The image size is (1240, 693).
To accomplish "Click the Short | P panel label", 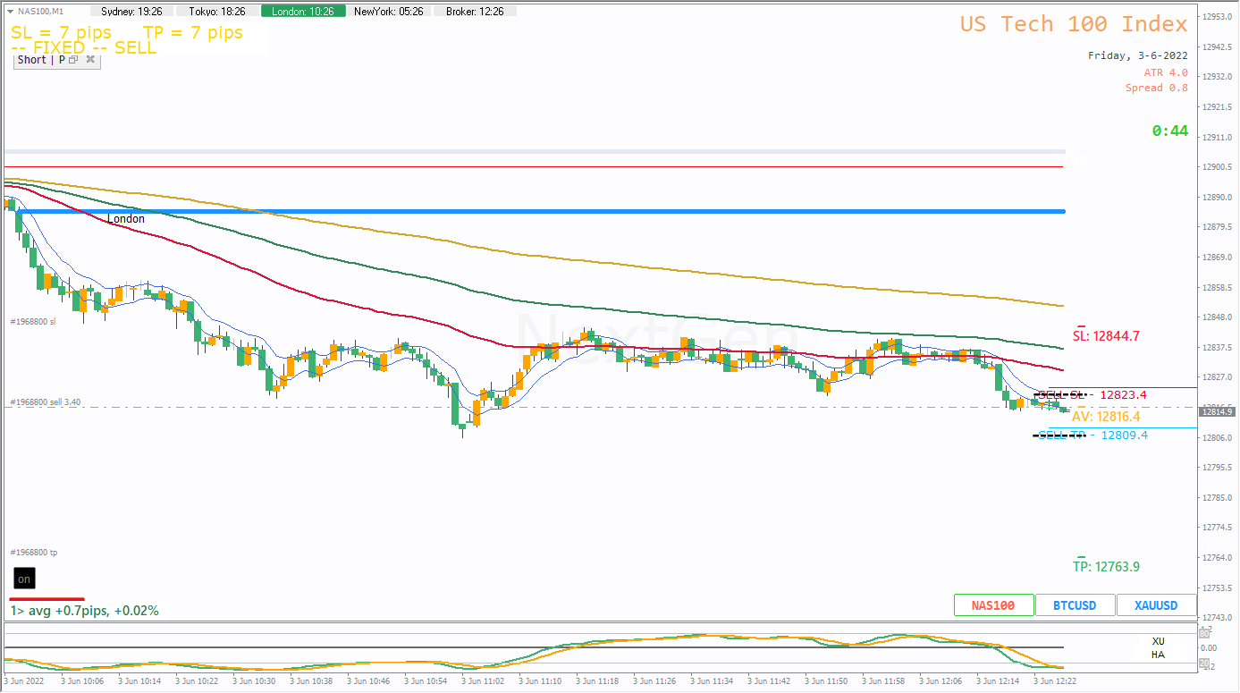I will (40, 60).
